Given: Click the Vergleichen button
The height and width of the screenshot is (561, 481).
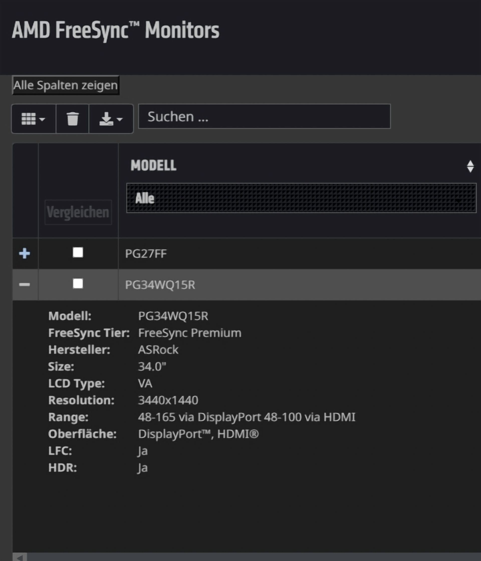Looking at the screenshot, I should pos(78,212).
